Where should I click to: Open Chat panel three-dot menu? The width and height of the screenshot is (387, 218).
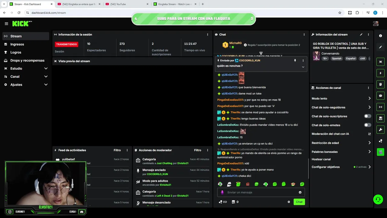click(304, 35)
